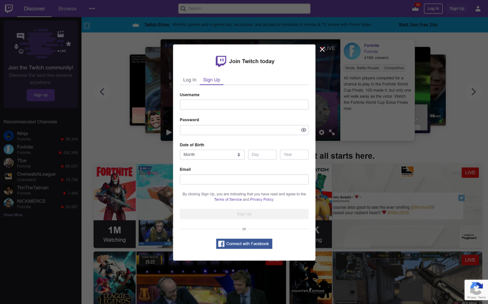Switch to the Sign Up tab
Viewport: 488px width, 304px height.
click(x=211, y=80)
